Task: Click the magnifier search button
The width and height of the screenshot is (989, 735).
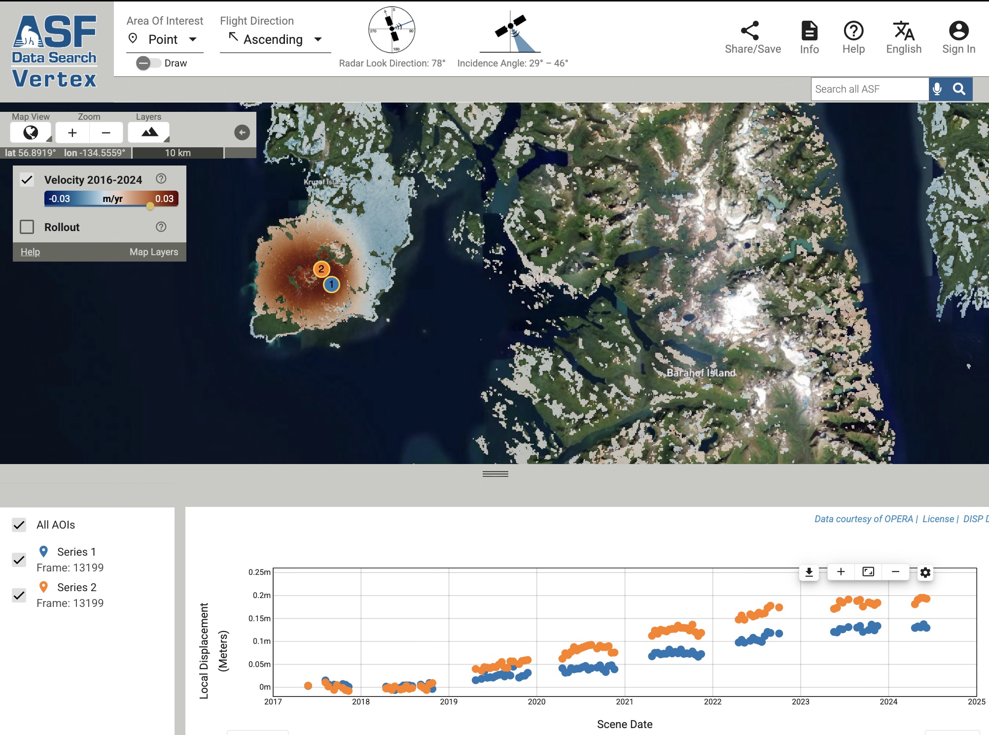Action: 959,89
